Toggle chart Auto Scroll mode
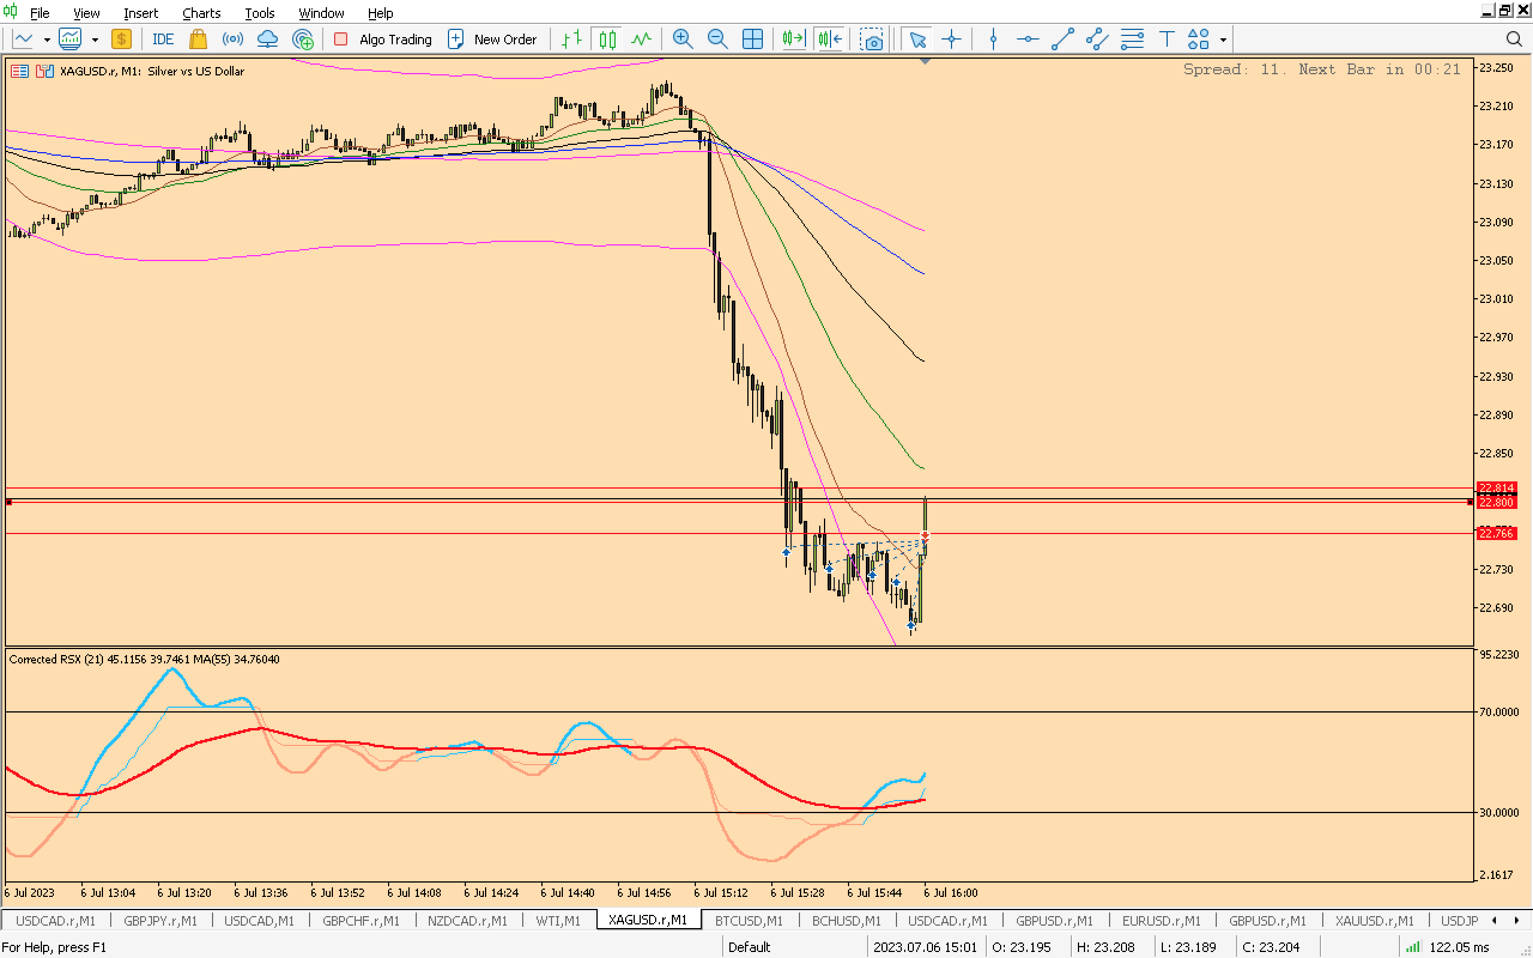 [x=793, y=40]
